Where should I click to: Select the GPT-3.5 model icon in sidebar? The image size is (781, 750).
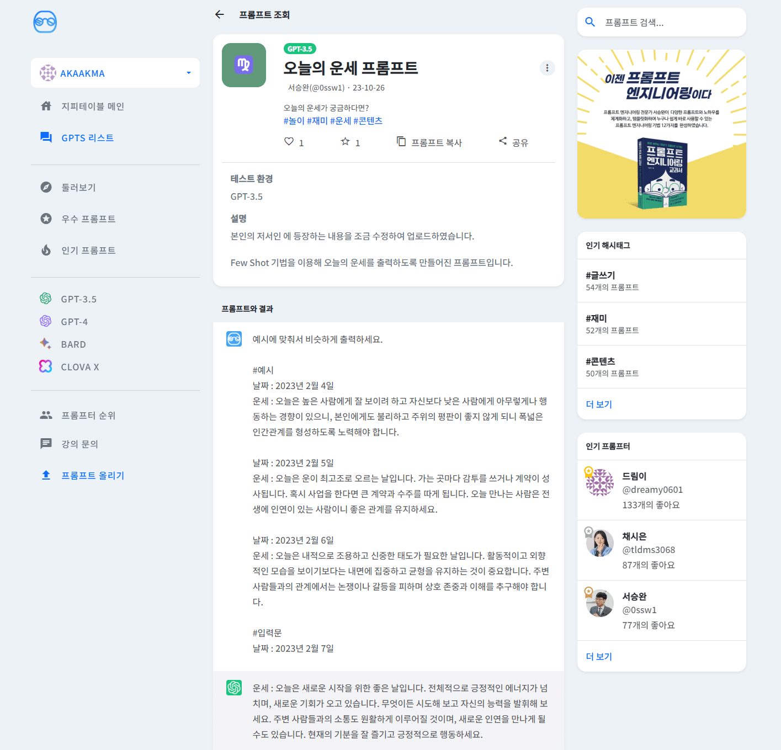(46, 299)
